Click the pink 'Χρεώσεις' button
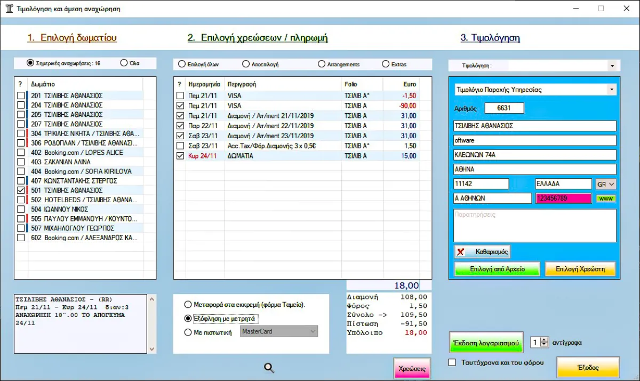This screenshot has height=381, width=640. pos(412,368)
